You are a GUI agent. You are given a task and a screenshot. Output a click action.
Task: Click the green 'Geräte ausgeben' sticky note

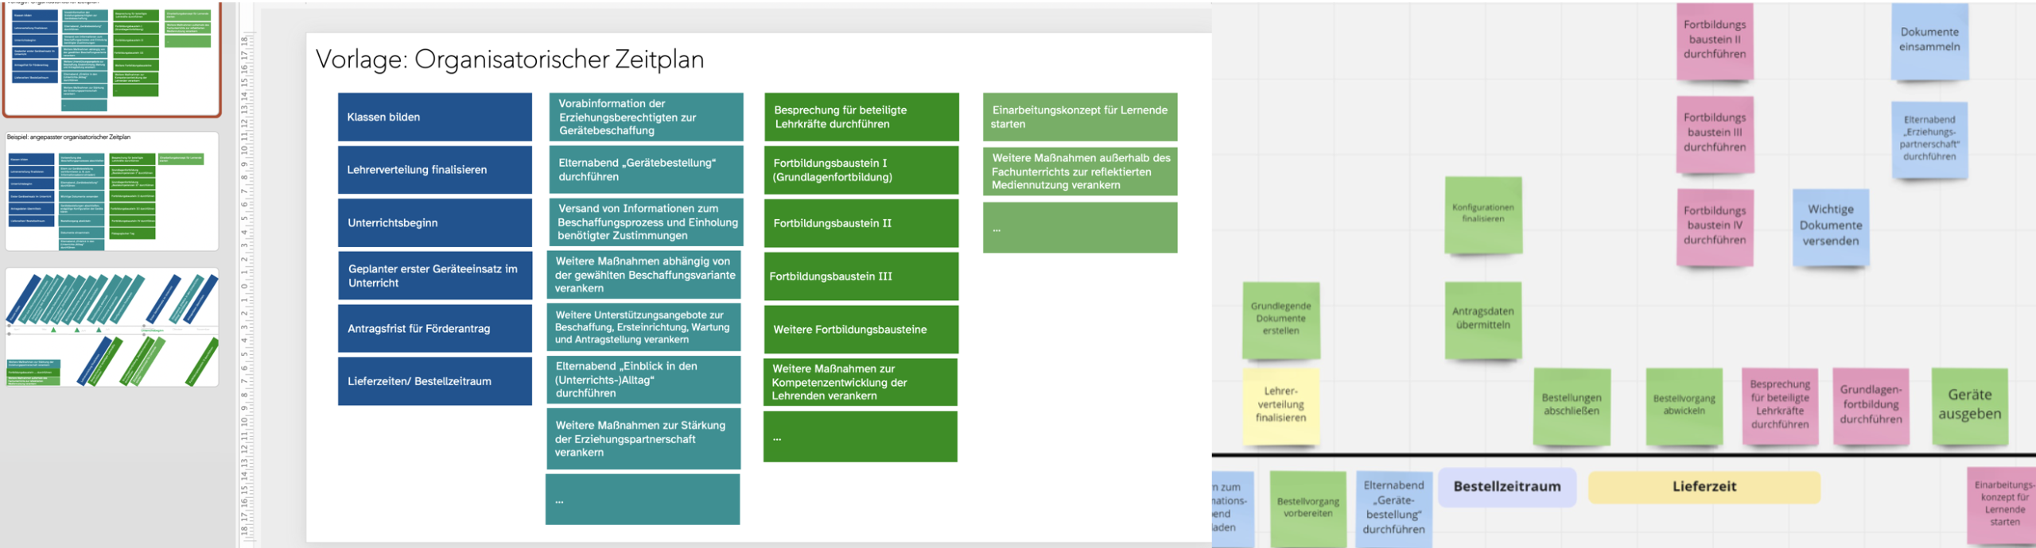coord(1969,405)
